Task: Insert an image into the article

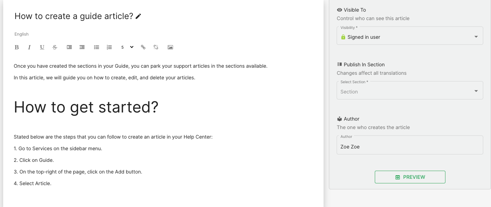Action: [x=170, y=47]
